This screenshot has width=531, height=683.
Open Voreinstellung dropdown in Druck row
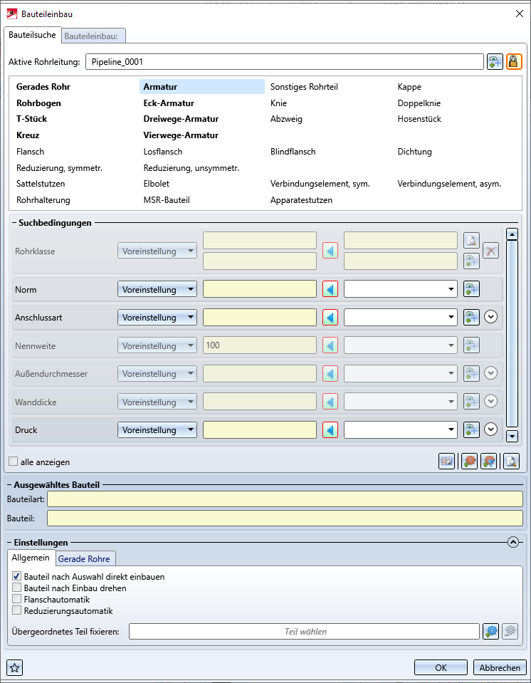[157, 430]
